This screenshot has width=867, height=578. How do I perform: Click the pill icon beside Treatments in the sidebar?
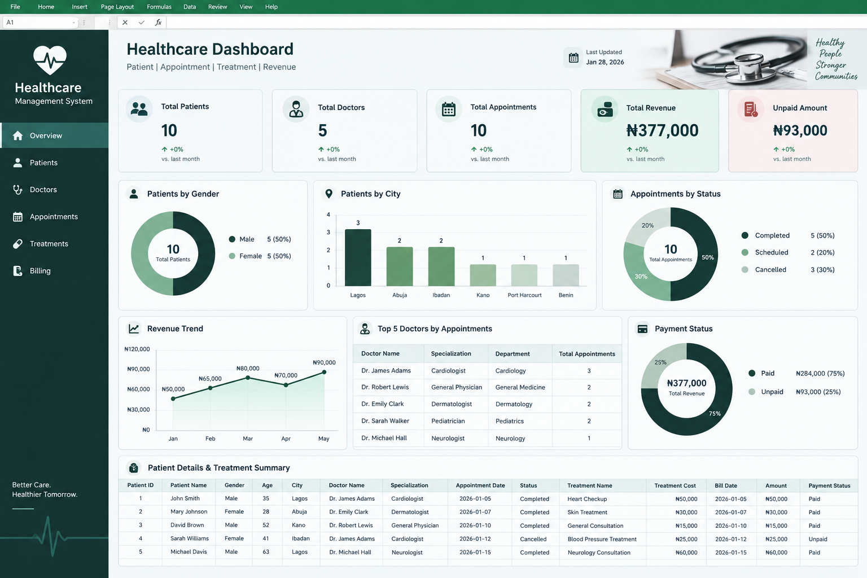(x=17, y=244)
